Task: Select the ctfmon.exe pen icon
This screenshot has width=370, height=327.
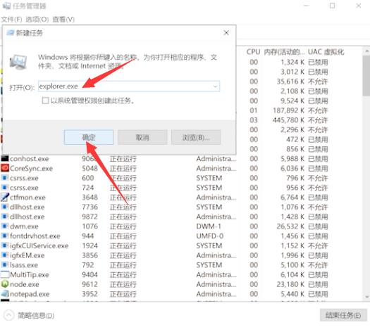Action: (x=5, y=198)
